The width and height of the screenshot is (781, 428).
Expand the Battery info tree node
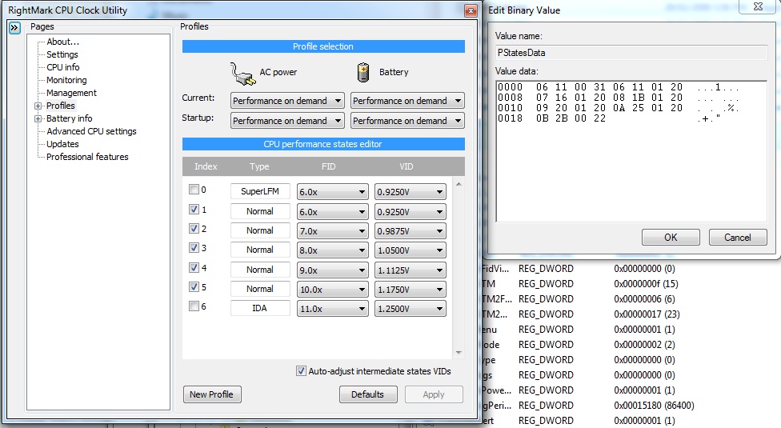[38, 119]
